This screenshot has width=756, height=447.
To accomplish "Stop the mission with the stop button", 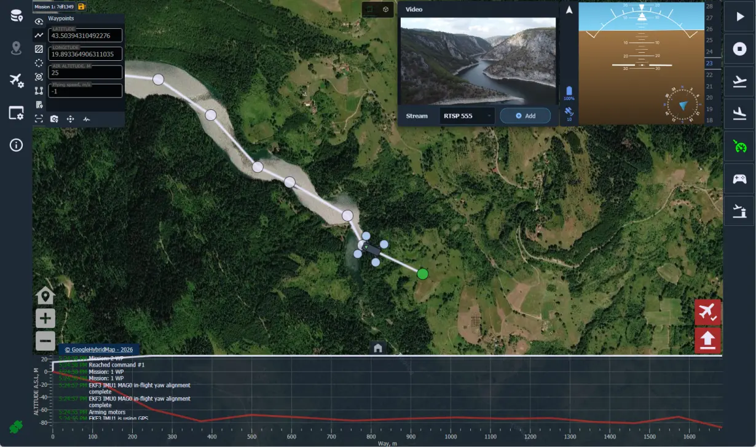I will 739,49.
